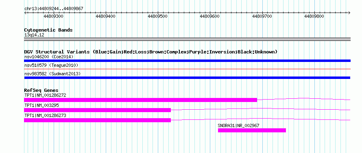
Task: Click the TPT1|NM_001286273 intron line
Action: (x=260, y=119)
